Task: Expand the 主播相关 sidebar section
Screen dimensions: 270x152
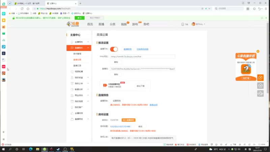Action: tap(88, 42)
